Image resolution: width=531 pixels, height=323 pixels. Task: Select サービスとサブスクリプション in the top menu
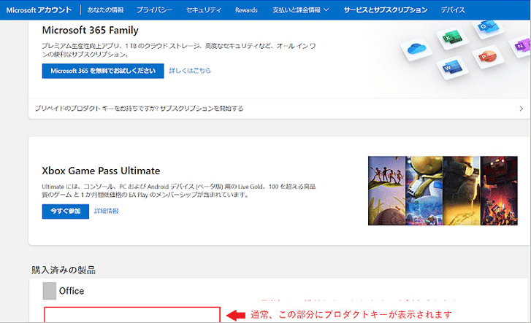[386, 9]
